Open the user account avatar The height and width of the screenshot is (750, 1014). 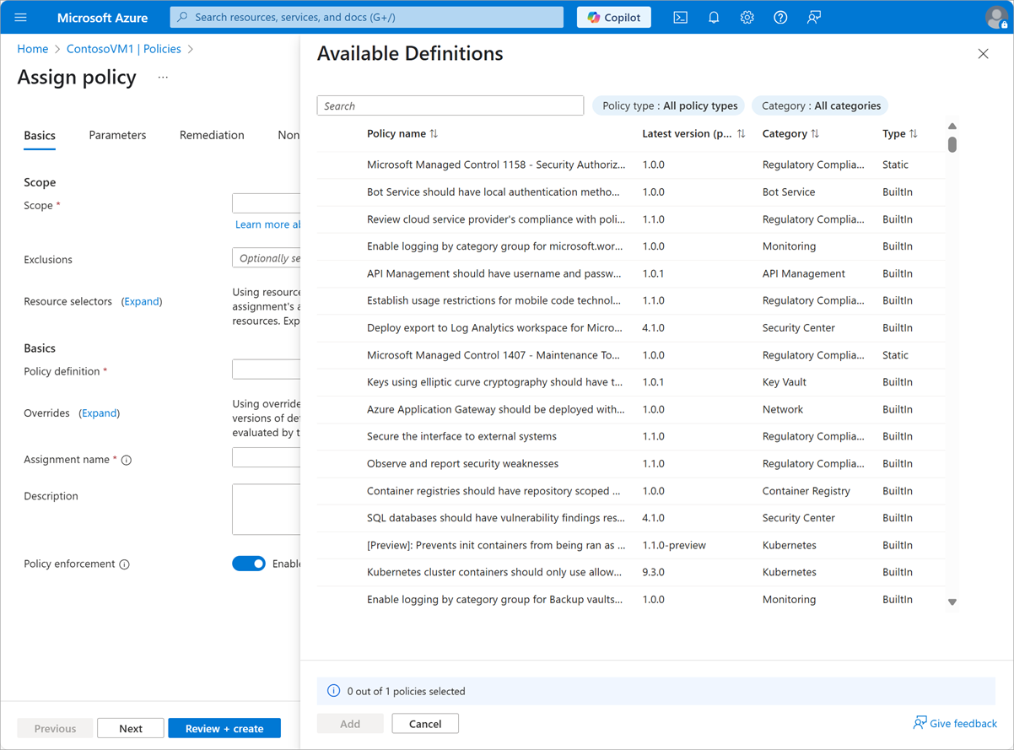[996, 17]
